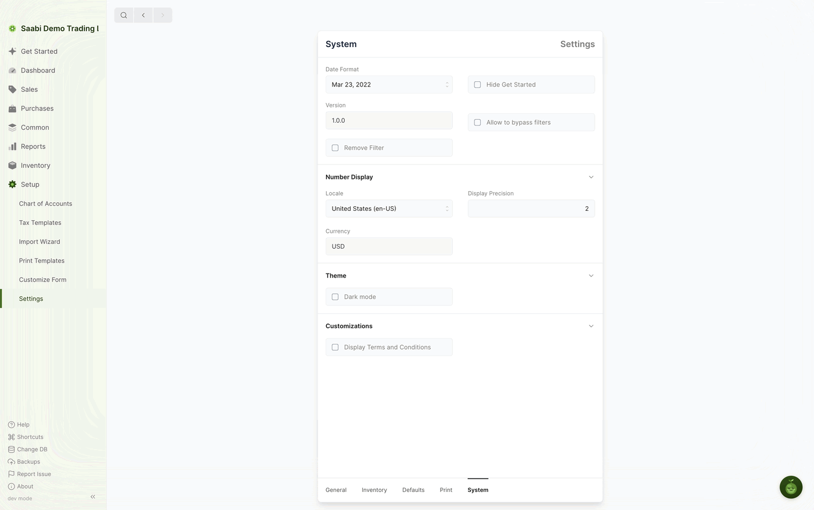Click the Common layers icon
This screenshot has height=510, width=814.
(12, 128)
